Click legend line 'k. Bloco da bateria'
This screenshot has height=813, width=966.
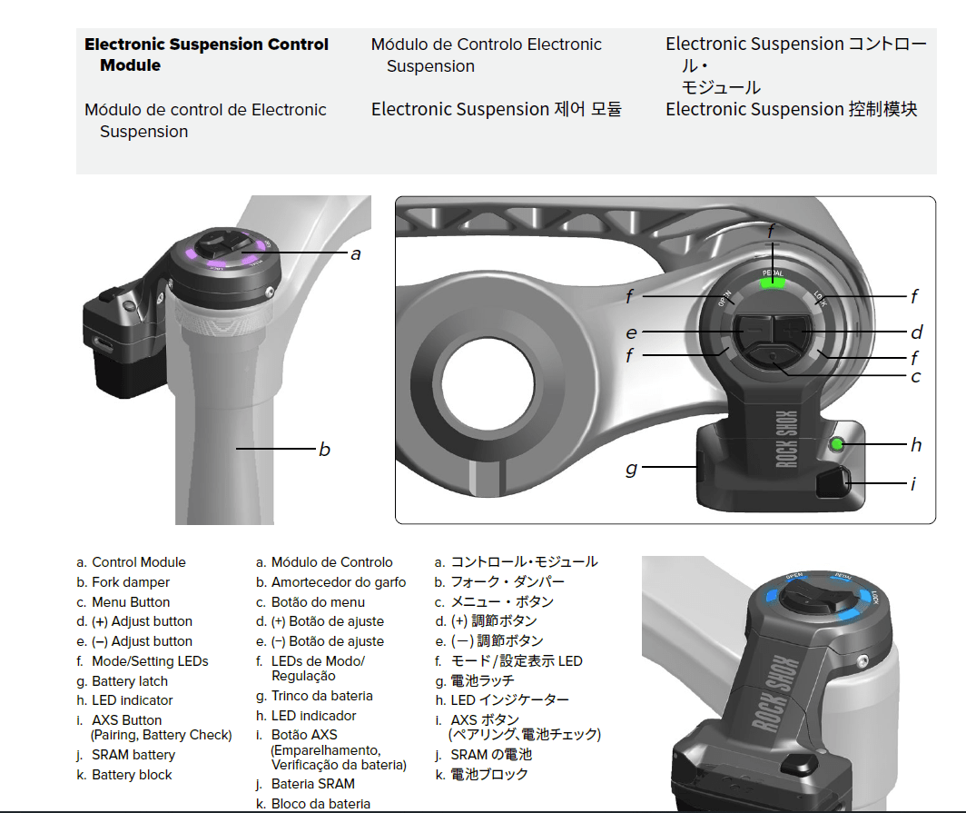[x=313, y=804]
